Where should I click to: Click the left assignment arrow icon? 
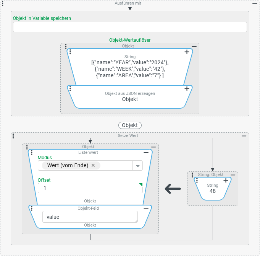tap(173, 188)
